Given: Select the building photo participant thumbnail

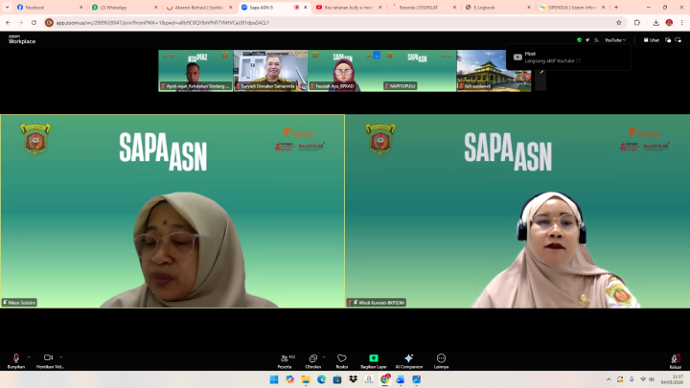Looking at the screenshot, I should (x=494, y=71).
